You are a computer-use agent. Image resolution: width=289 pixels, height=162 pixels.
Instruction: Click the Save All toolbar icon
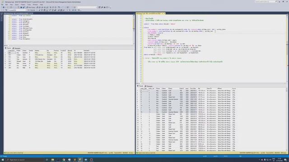[24, 7]
